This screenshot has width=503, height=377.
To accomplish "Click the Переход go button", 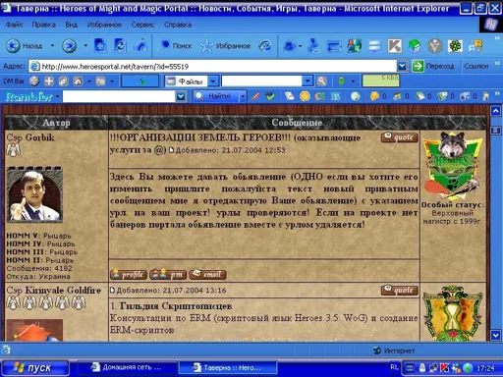I will (x=433, y=67).
